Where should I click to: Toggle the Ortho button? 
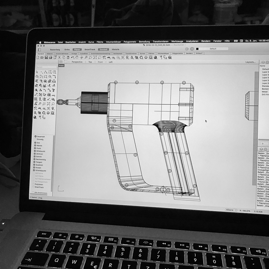[x=67, y=49]
